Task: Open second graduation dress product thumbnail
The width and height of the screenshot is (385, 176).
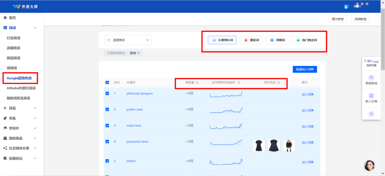Action: point(274,145)
